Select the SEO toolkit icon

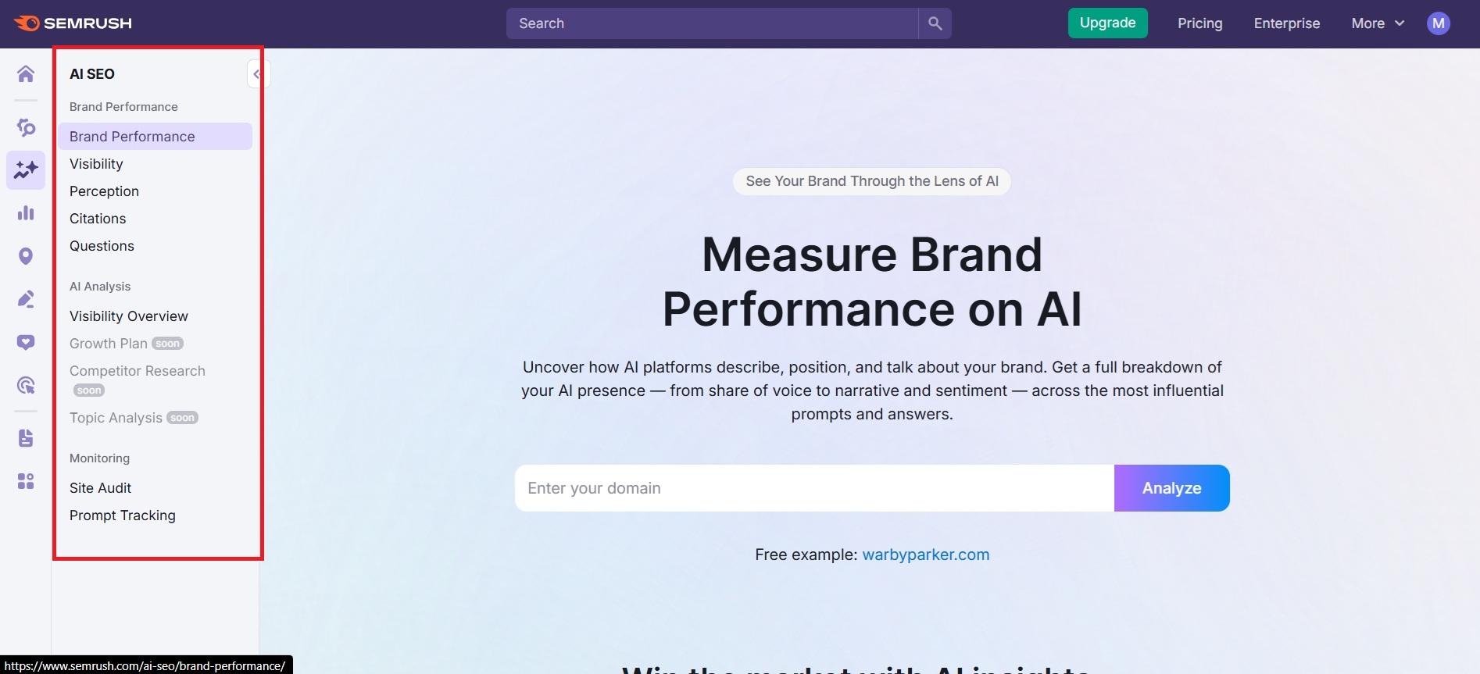(x=26, y=127)
